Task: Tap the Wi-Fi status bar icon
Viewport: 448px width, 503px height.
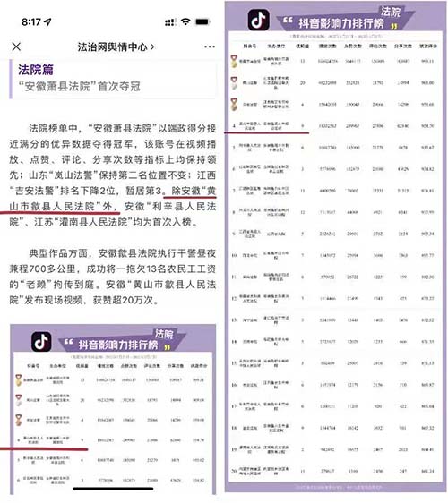Action: pos(185,21)
